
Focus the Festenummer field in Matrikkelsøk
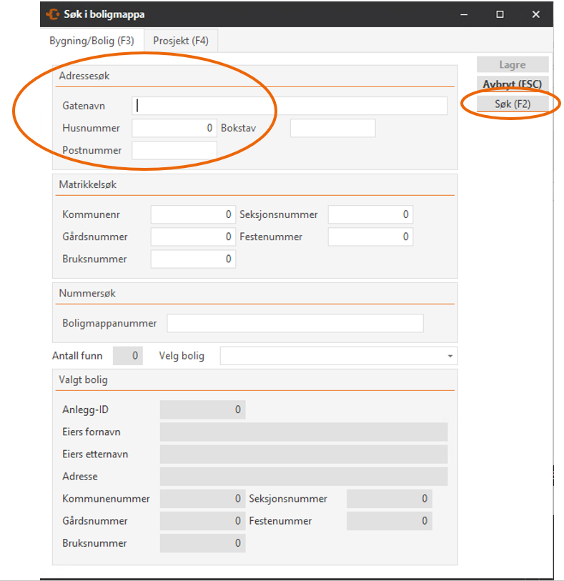point(370,237)
